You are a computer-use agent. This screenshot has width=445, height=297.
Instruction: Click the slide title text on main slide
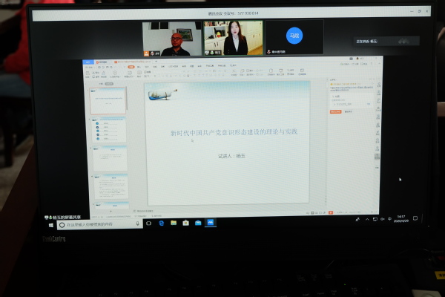pyautogui.click(x=234, y=132)
